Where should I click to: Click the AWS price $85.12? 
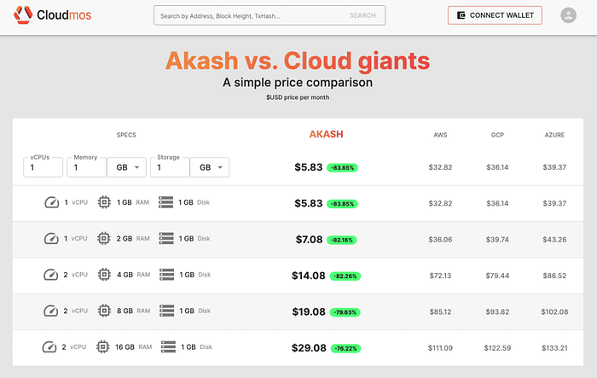(x=441, y=311)
